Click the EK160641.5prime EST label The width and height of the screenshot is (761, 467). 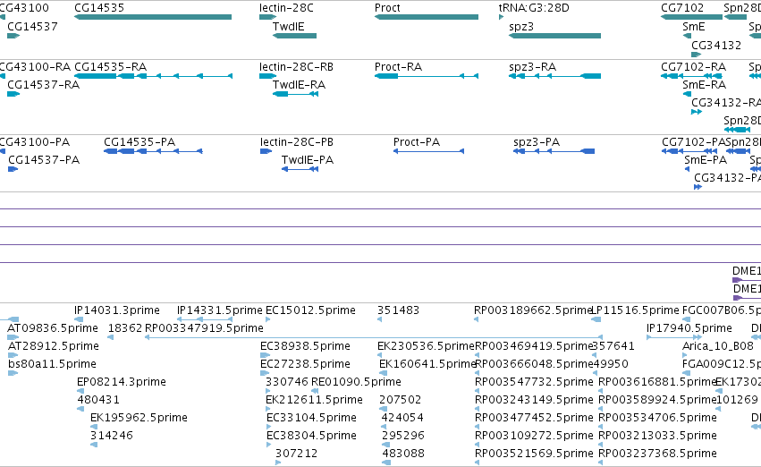click(427, 363)
